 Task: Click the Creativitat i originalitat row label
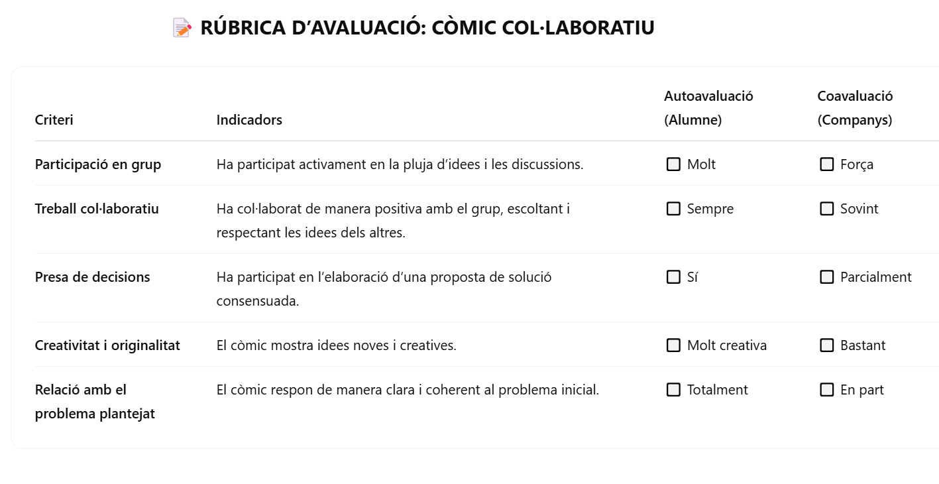coord(107,345)
